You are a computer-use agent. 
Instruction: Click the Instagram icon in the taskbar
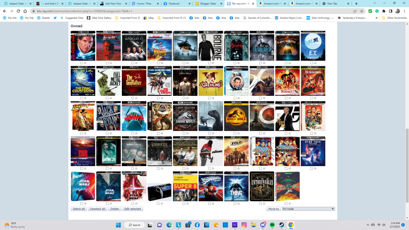coord(244,225)
